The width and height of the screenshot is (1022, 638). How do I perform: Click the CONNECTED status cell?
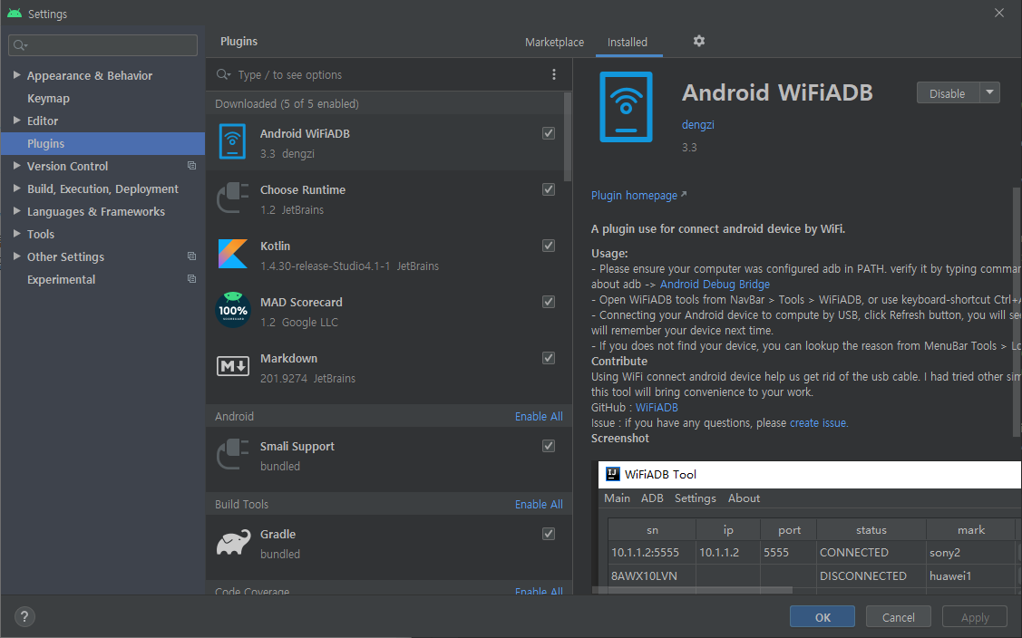(x=871, y=552)
